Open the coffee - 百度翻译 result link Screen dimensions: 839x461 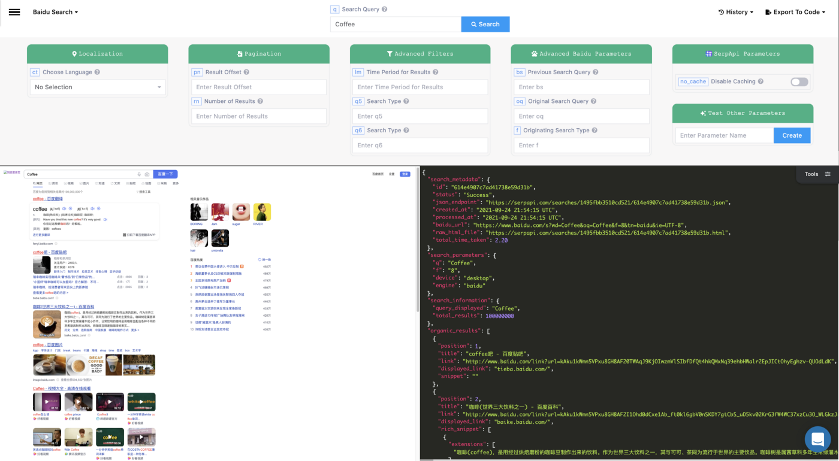tap(48, 199)
